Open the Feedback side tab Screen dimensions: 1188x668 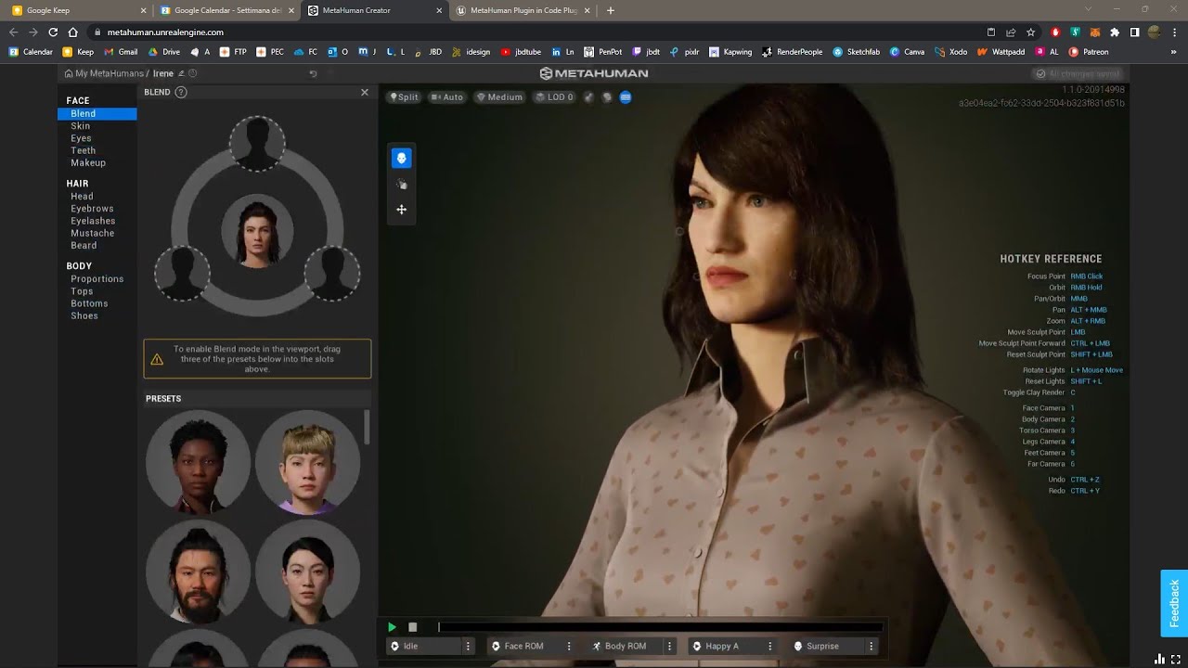pos(1174,603)
